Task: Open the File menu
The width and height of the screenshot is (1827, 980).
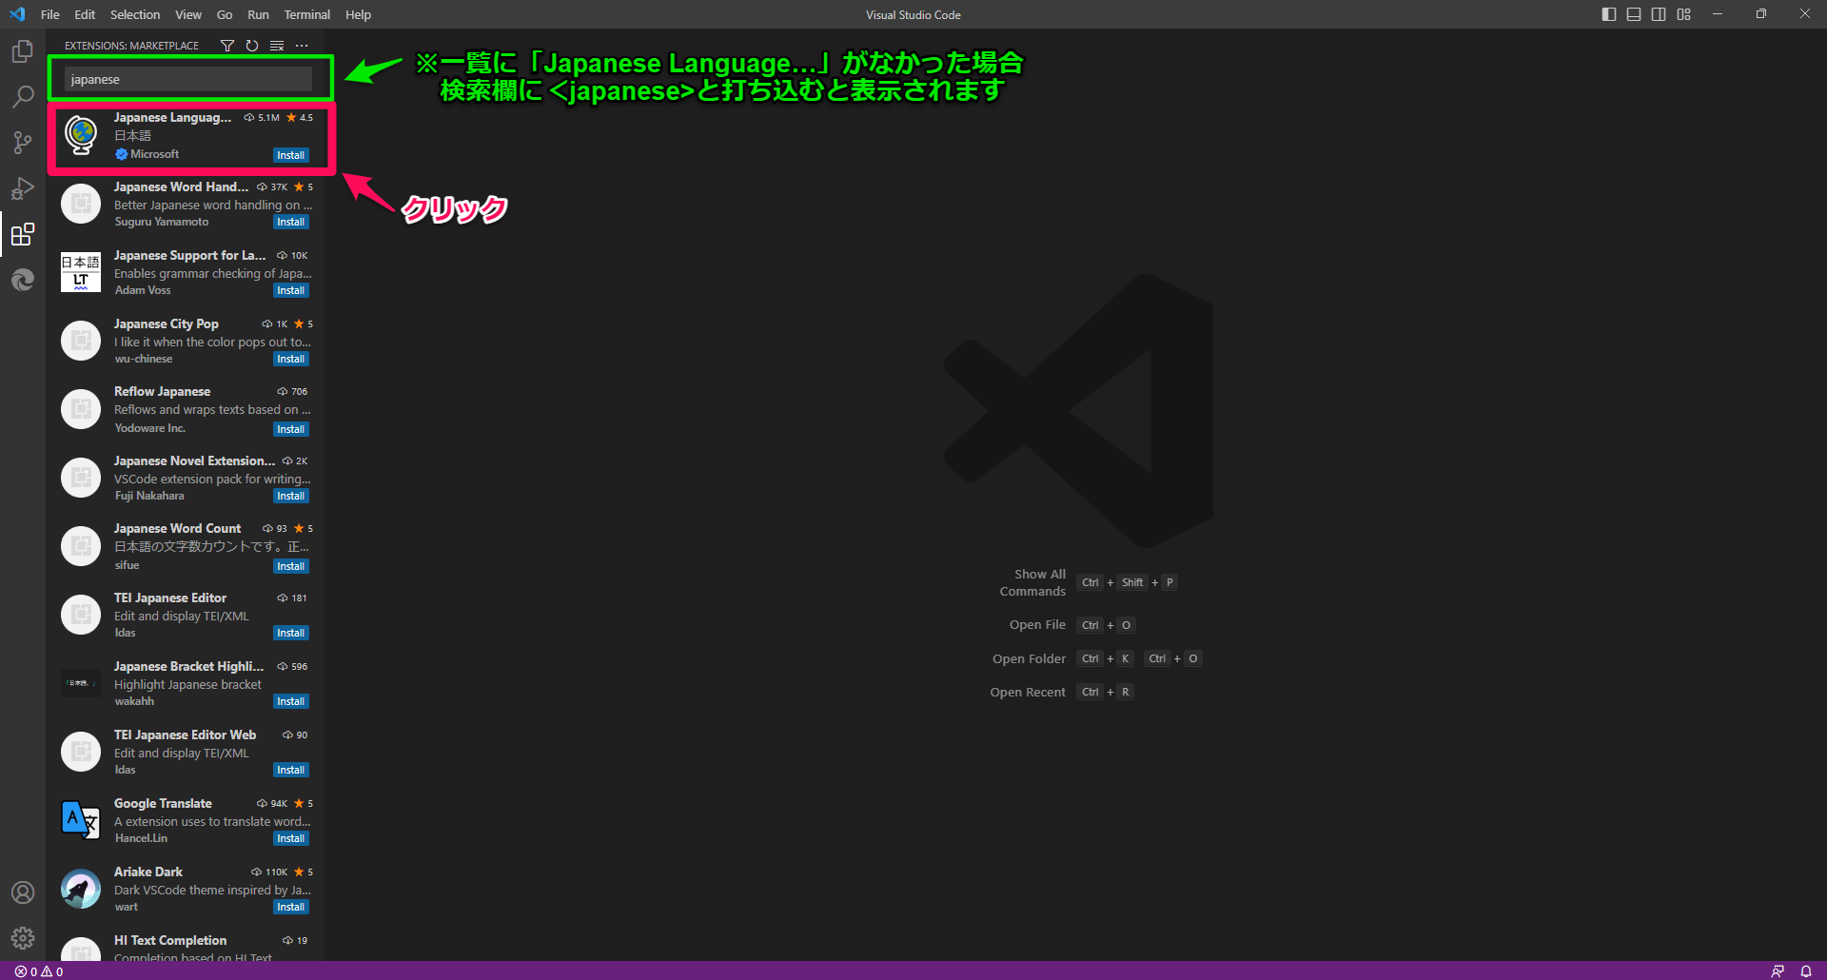Action: click(x=50, y=14)
